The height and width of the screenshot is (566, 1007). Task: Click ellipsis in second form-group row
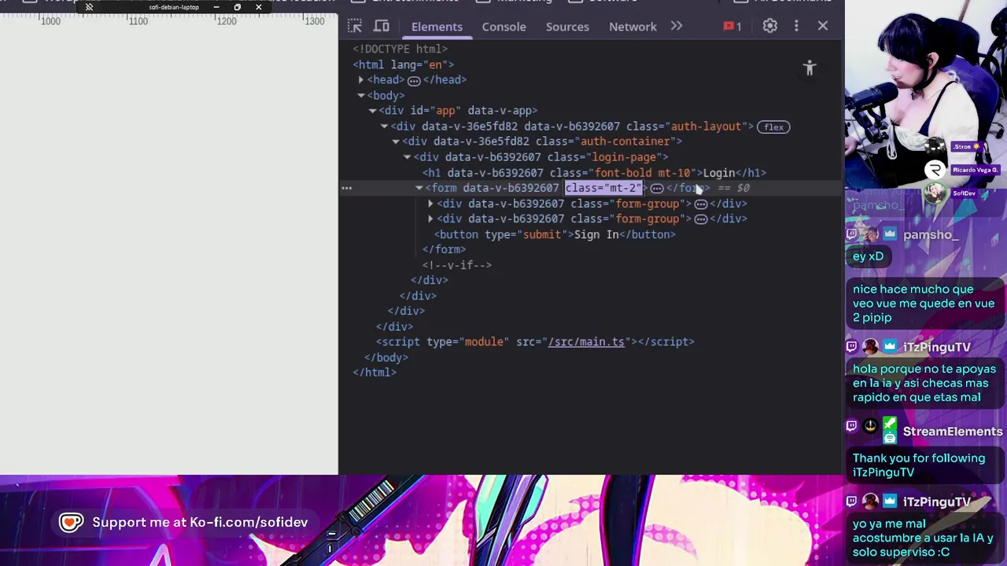click(701, 219)
